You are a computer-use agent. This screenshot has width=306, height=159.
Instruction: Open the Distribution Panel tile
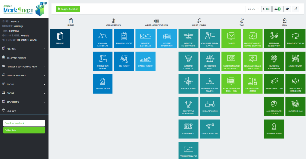point(210,61)
